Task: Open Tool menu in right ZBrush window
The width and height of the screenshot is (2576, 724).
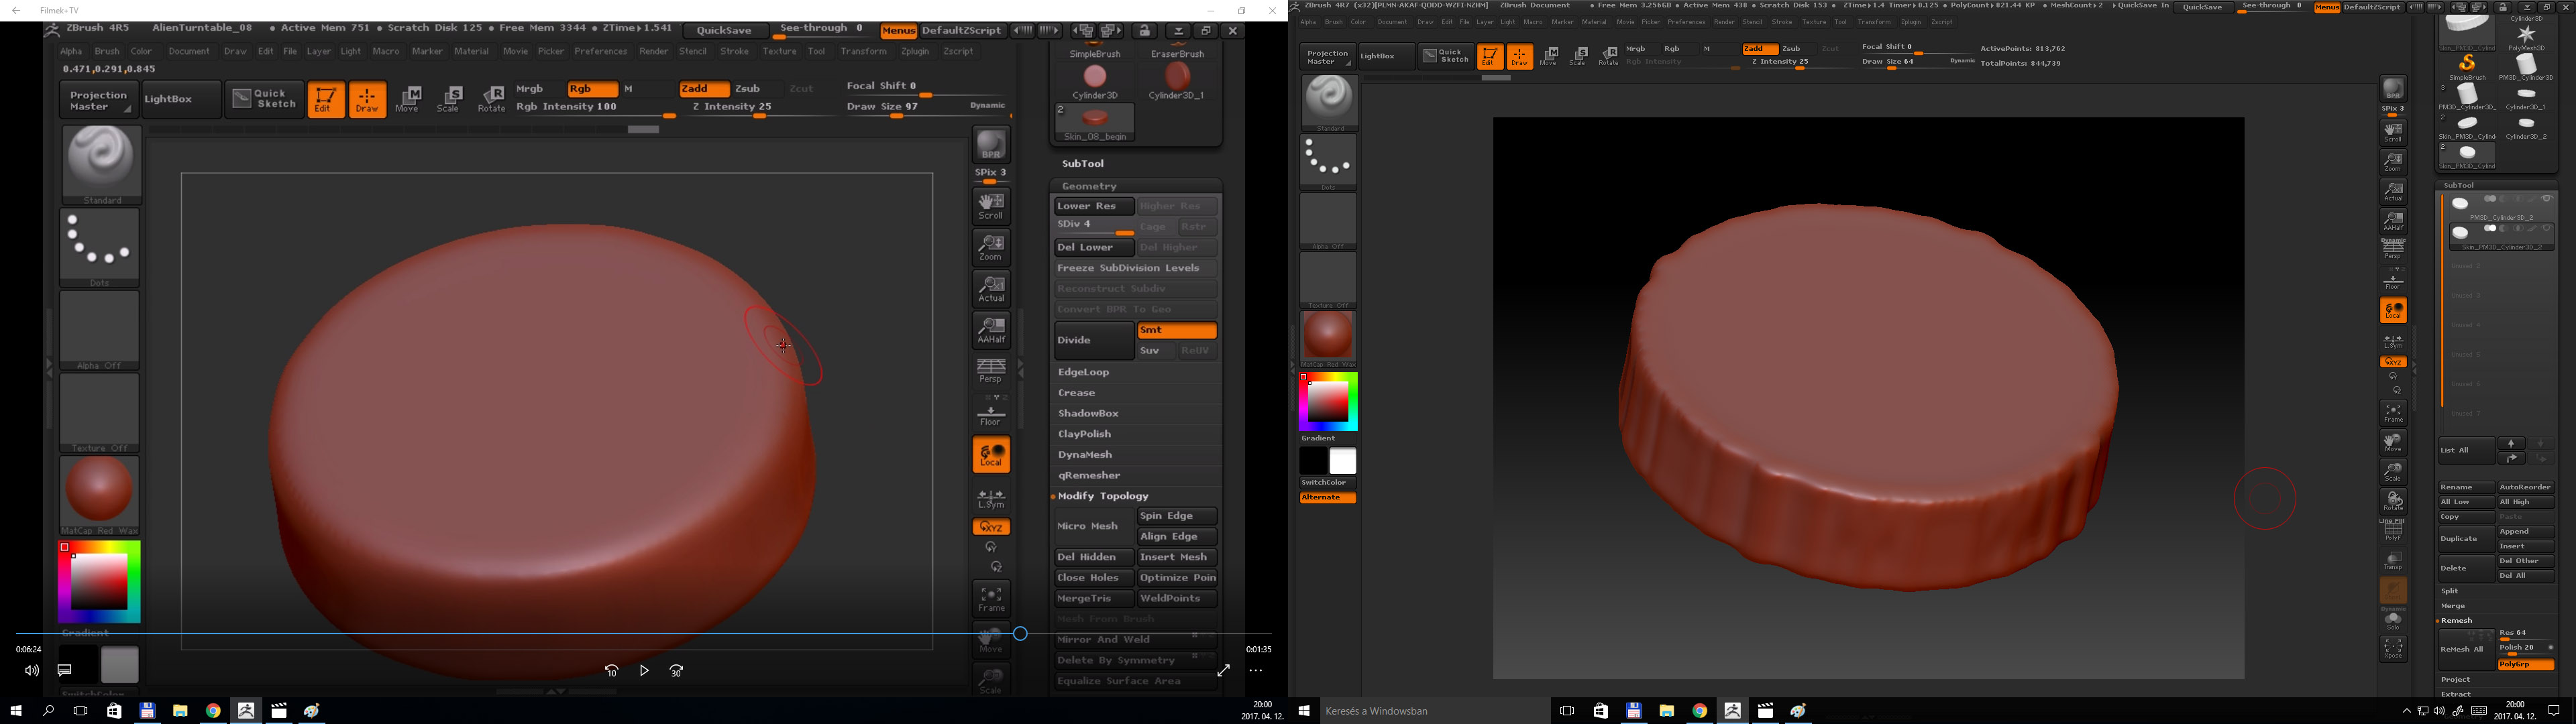Action: (x=1840, y=22)
